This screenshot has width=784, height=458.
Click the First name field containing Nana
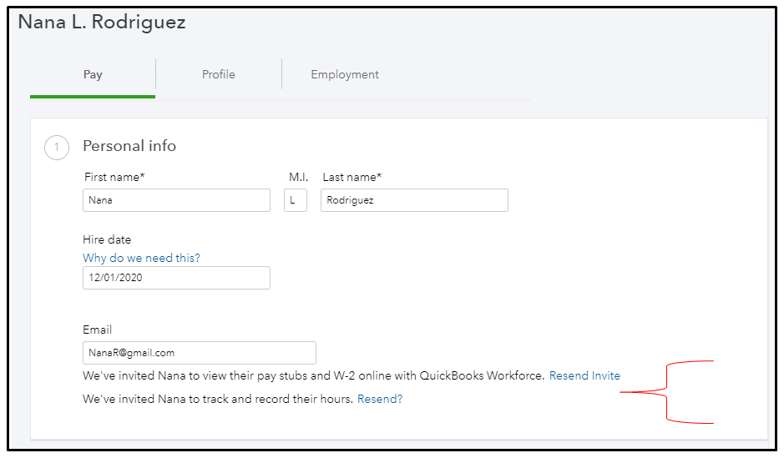[x=176, y=200]
